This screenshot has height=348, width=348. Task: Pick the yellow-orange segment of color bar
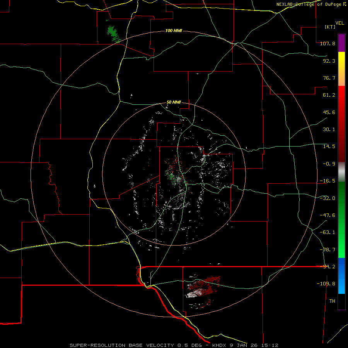[341, 69]
